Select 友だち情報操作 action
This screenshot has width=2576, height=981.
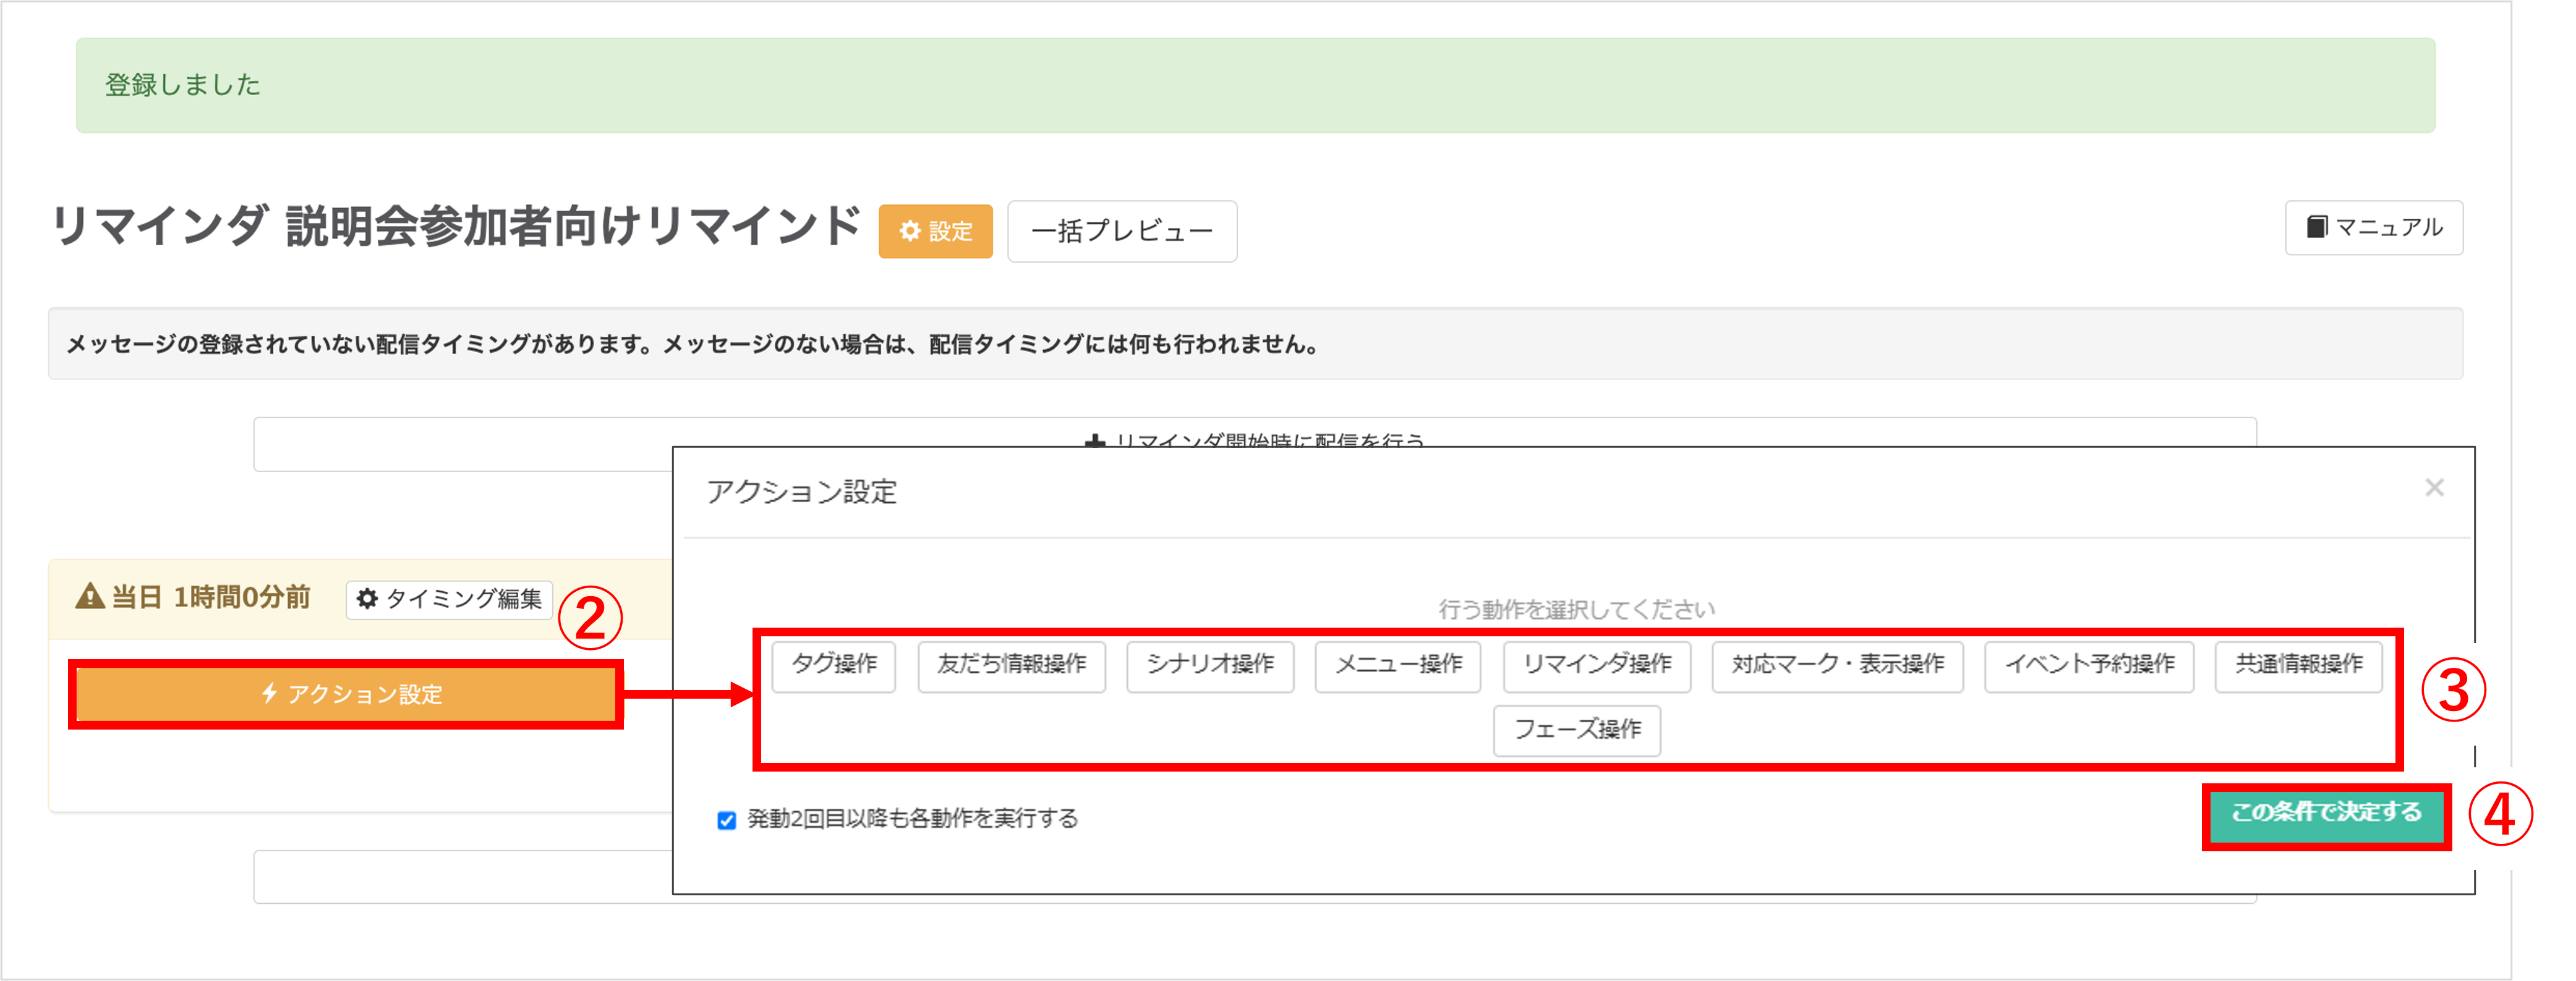(1012, 665)
